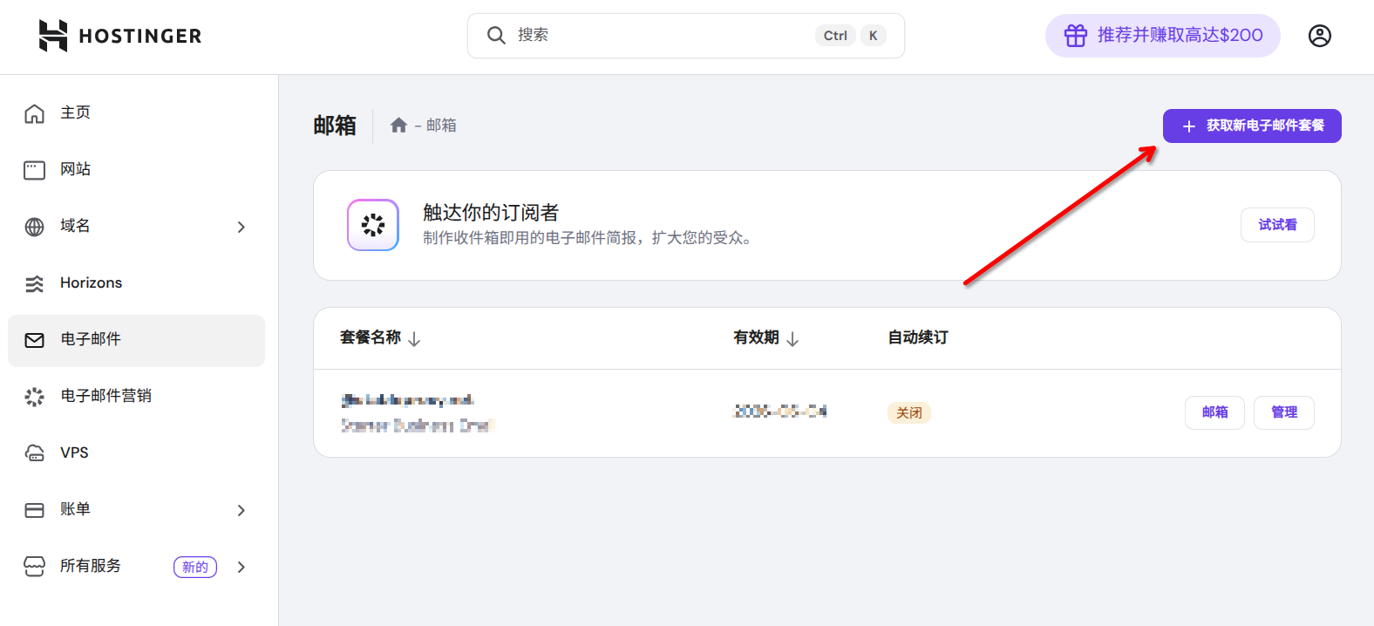Click the breadcrumb home icon

(398, 126)
